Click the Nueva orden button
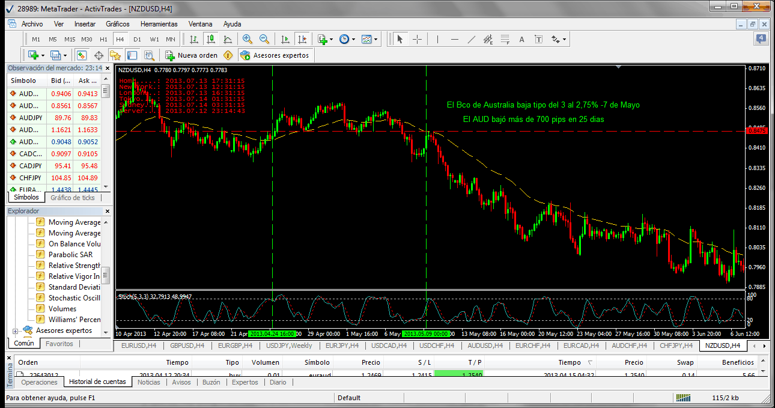This screenshot has height=408, width=775. (192, 55)
